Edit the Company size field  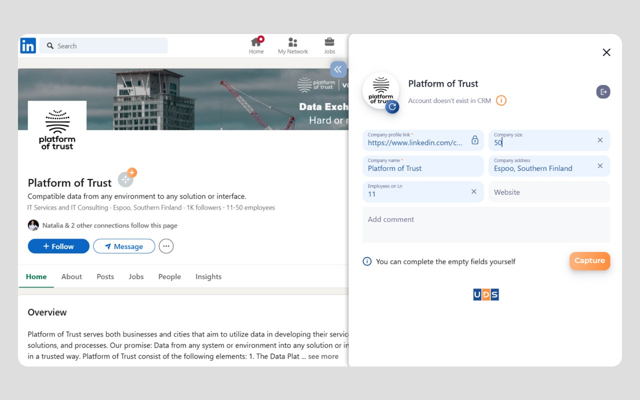pyautogui.click(x=549, y=140)
